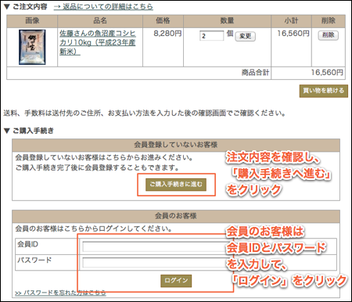
Task: Click the 削除 button for the item
Action: pos(328,35)
